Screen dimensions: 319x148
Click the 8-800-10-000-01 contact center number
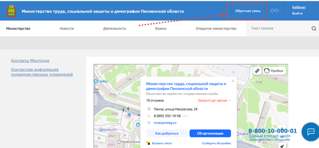(x=273, y=131)
